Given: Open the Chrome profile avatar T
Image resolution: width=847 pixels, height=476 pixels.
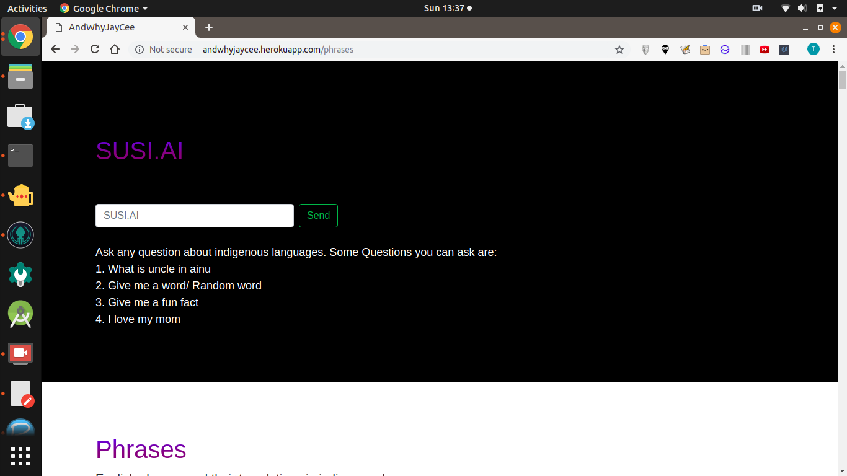Looking at the screenshot, I should pyautogui.click(x=814, y=50).
